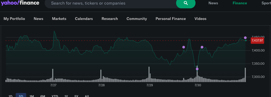Screen dimensions: 271x97
Task: Click the tall volume bar above 7/29
Action: click(149, 74)
